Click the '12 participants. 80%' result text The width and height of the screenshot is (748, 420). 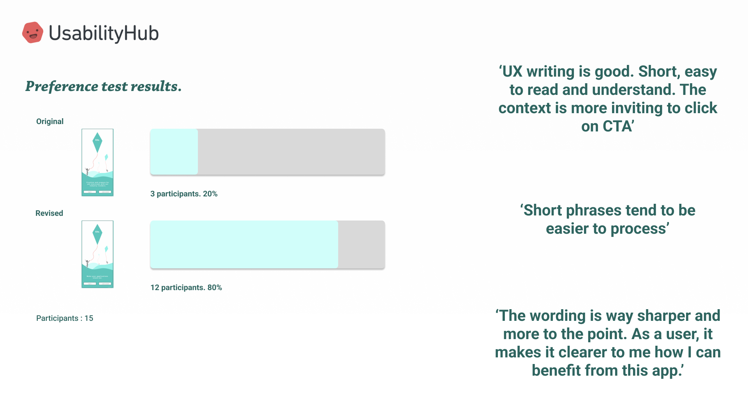click(186, 287)
